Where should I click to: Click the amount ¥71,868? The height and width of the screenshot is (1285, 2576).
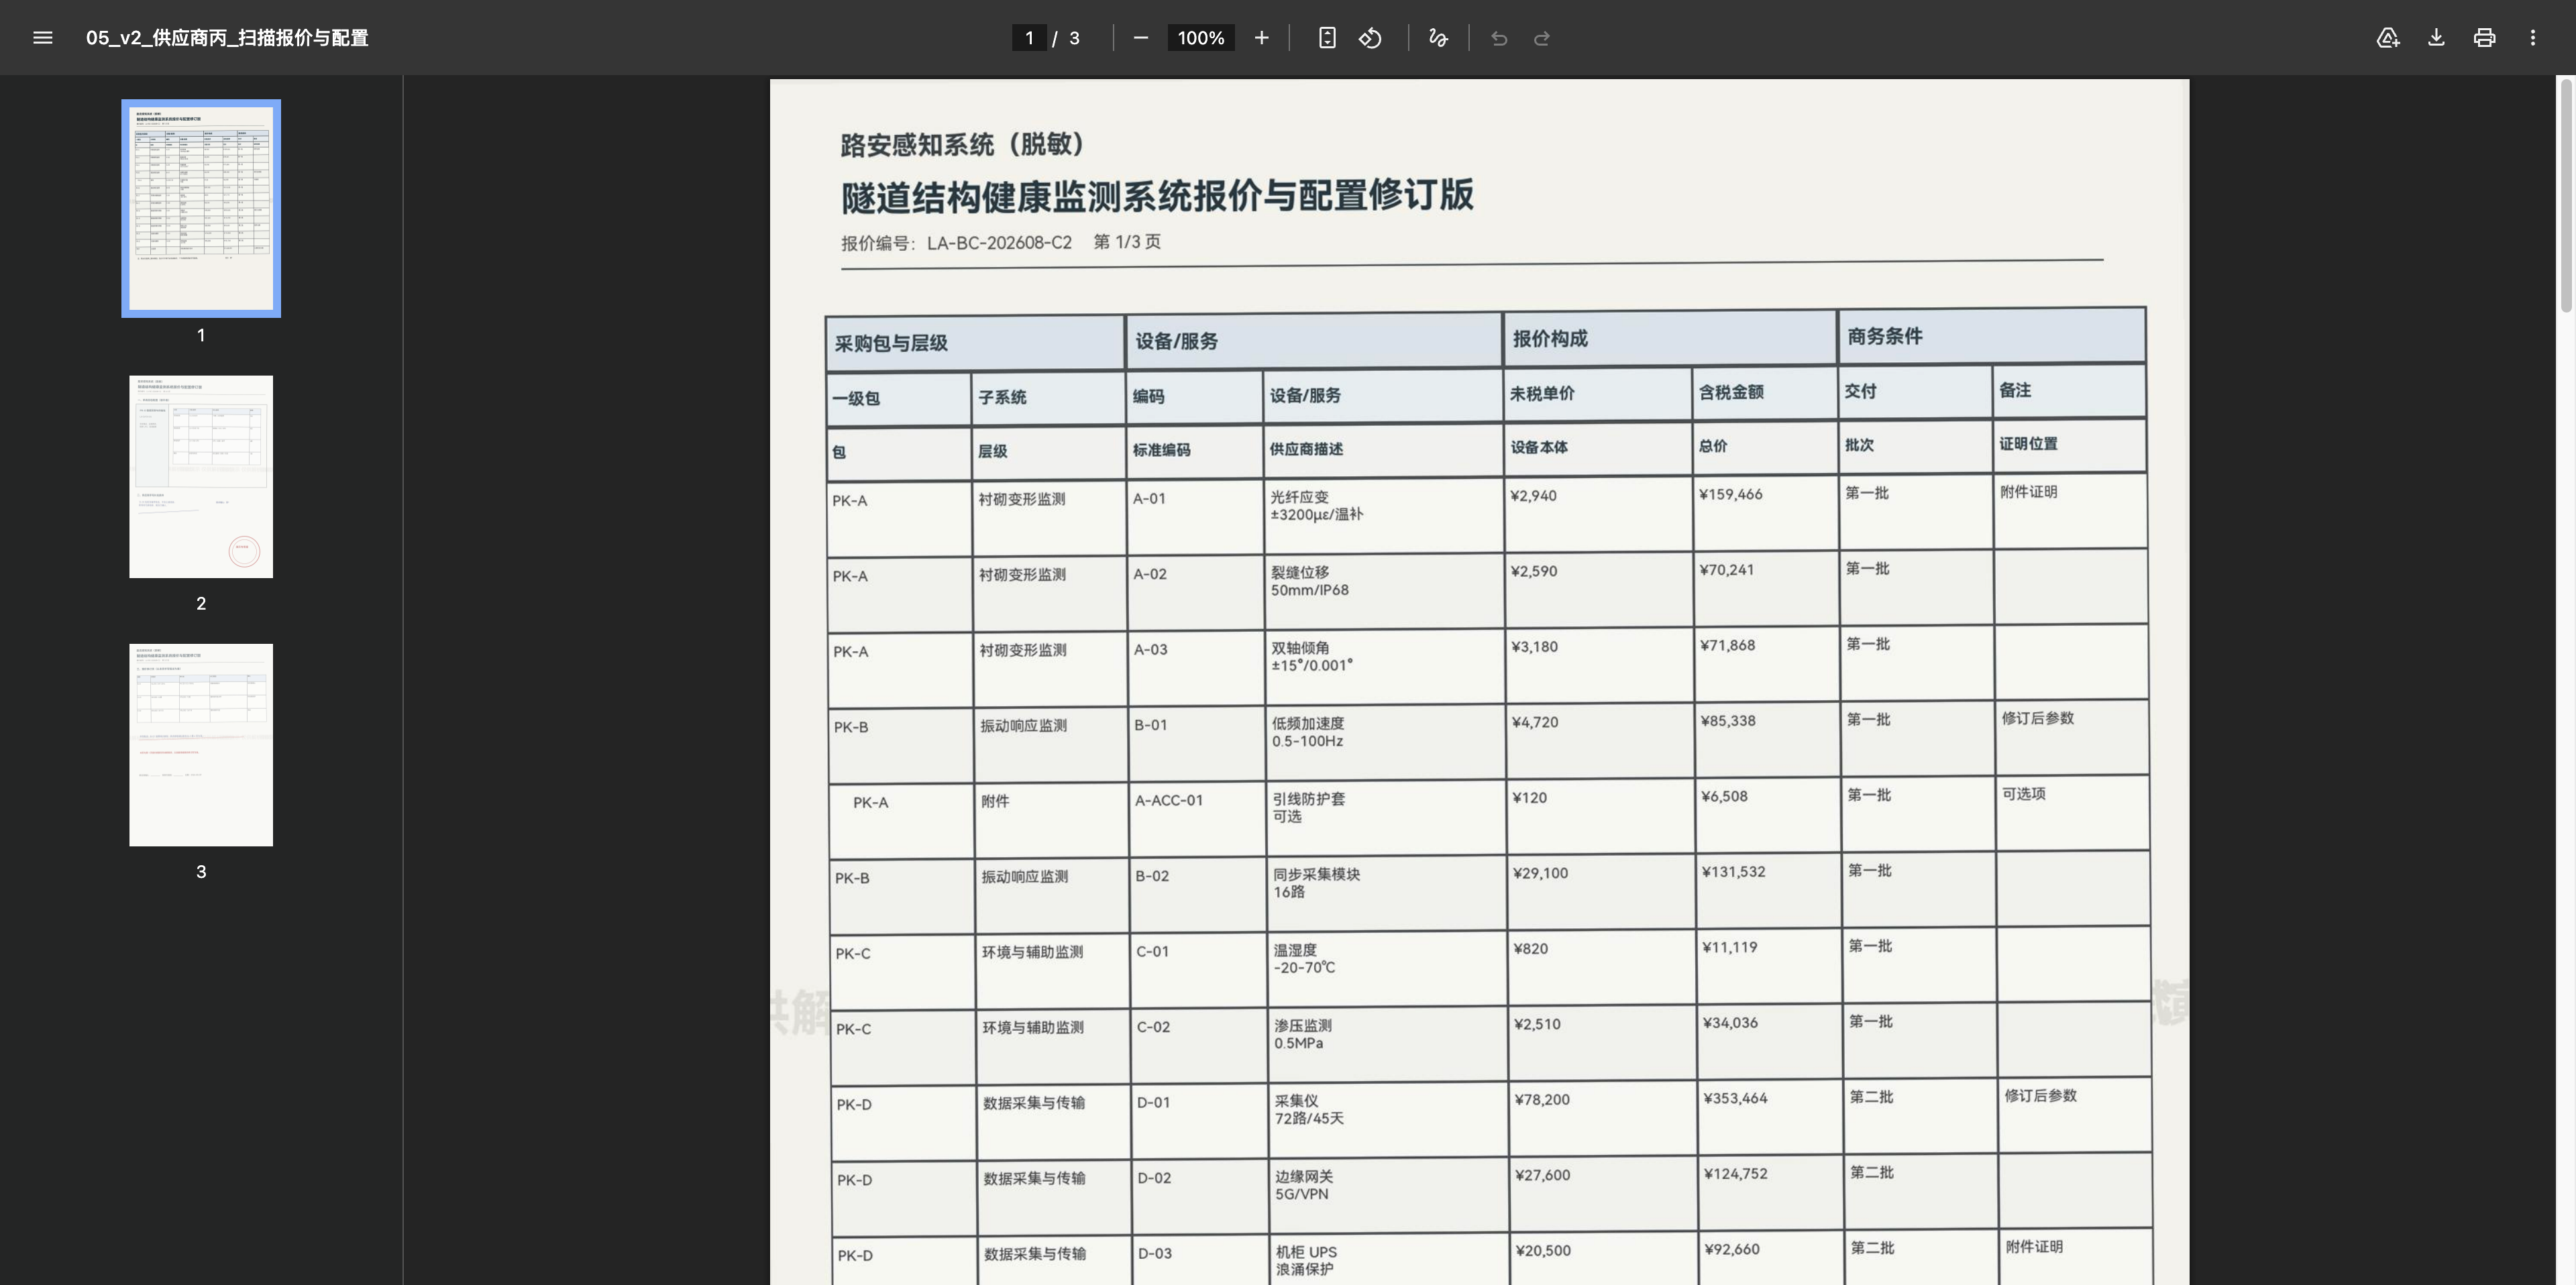click(1728, 645)
